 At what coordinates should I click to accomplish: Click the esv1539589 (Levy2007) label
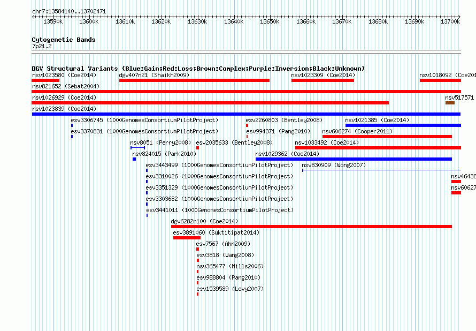pos(230,289)
